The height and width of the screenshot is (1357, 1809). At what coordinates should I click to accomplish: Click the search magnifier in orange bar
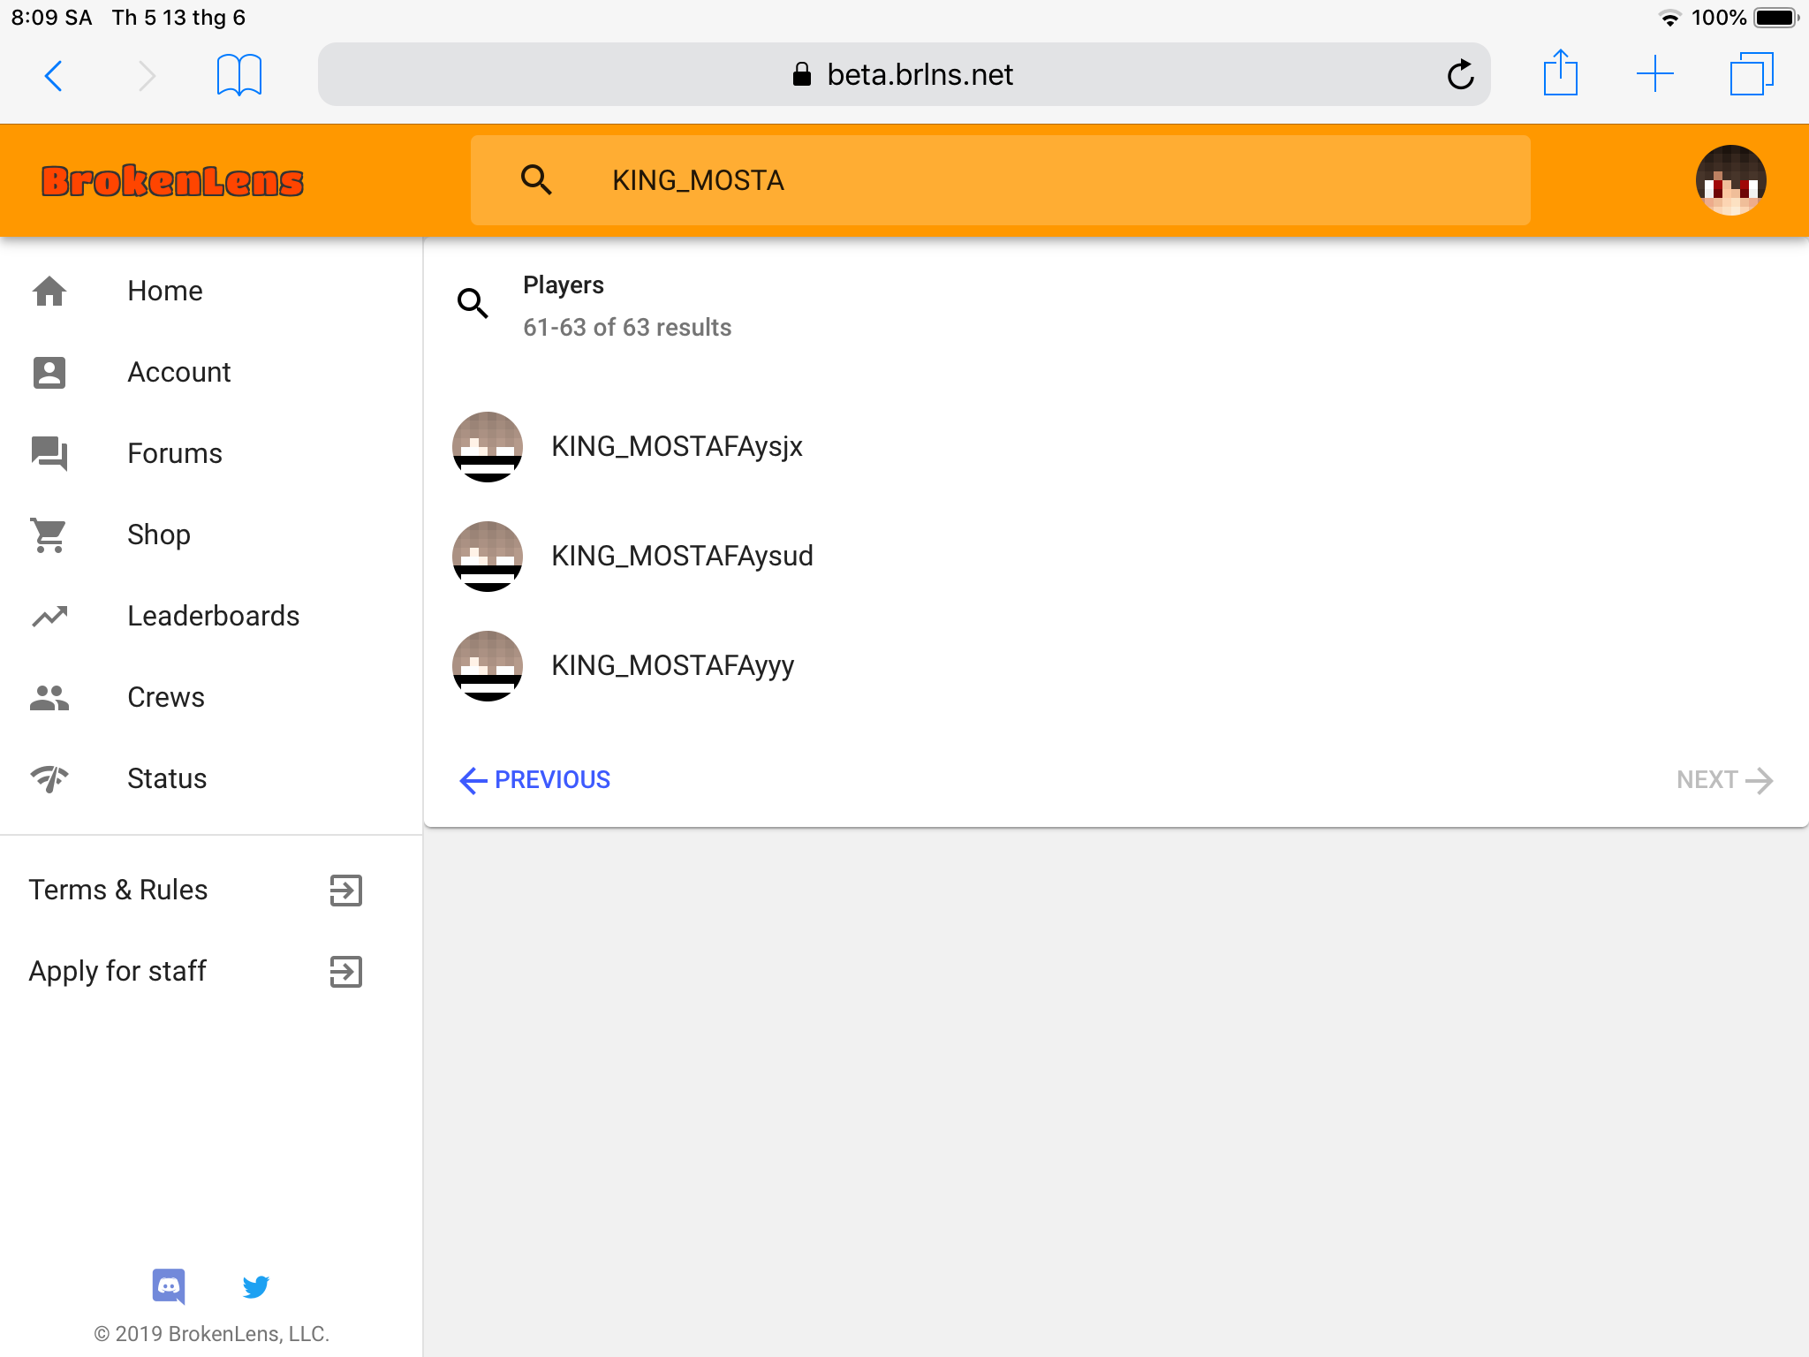click(536, 180)
